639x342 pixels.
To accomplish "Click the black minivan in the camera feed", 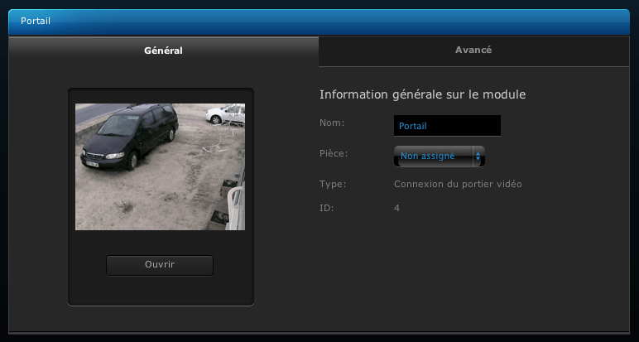I will point(130,136).
